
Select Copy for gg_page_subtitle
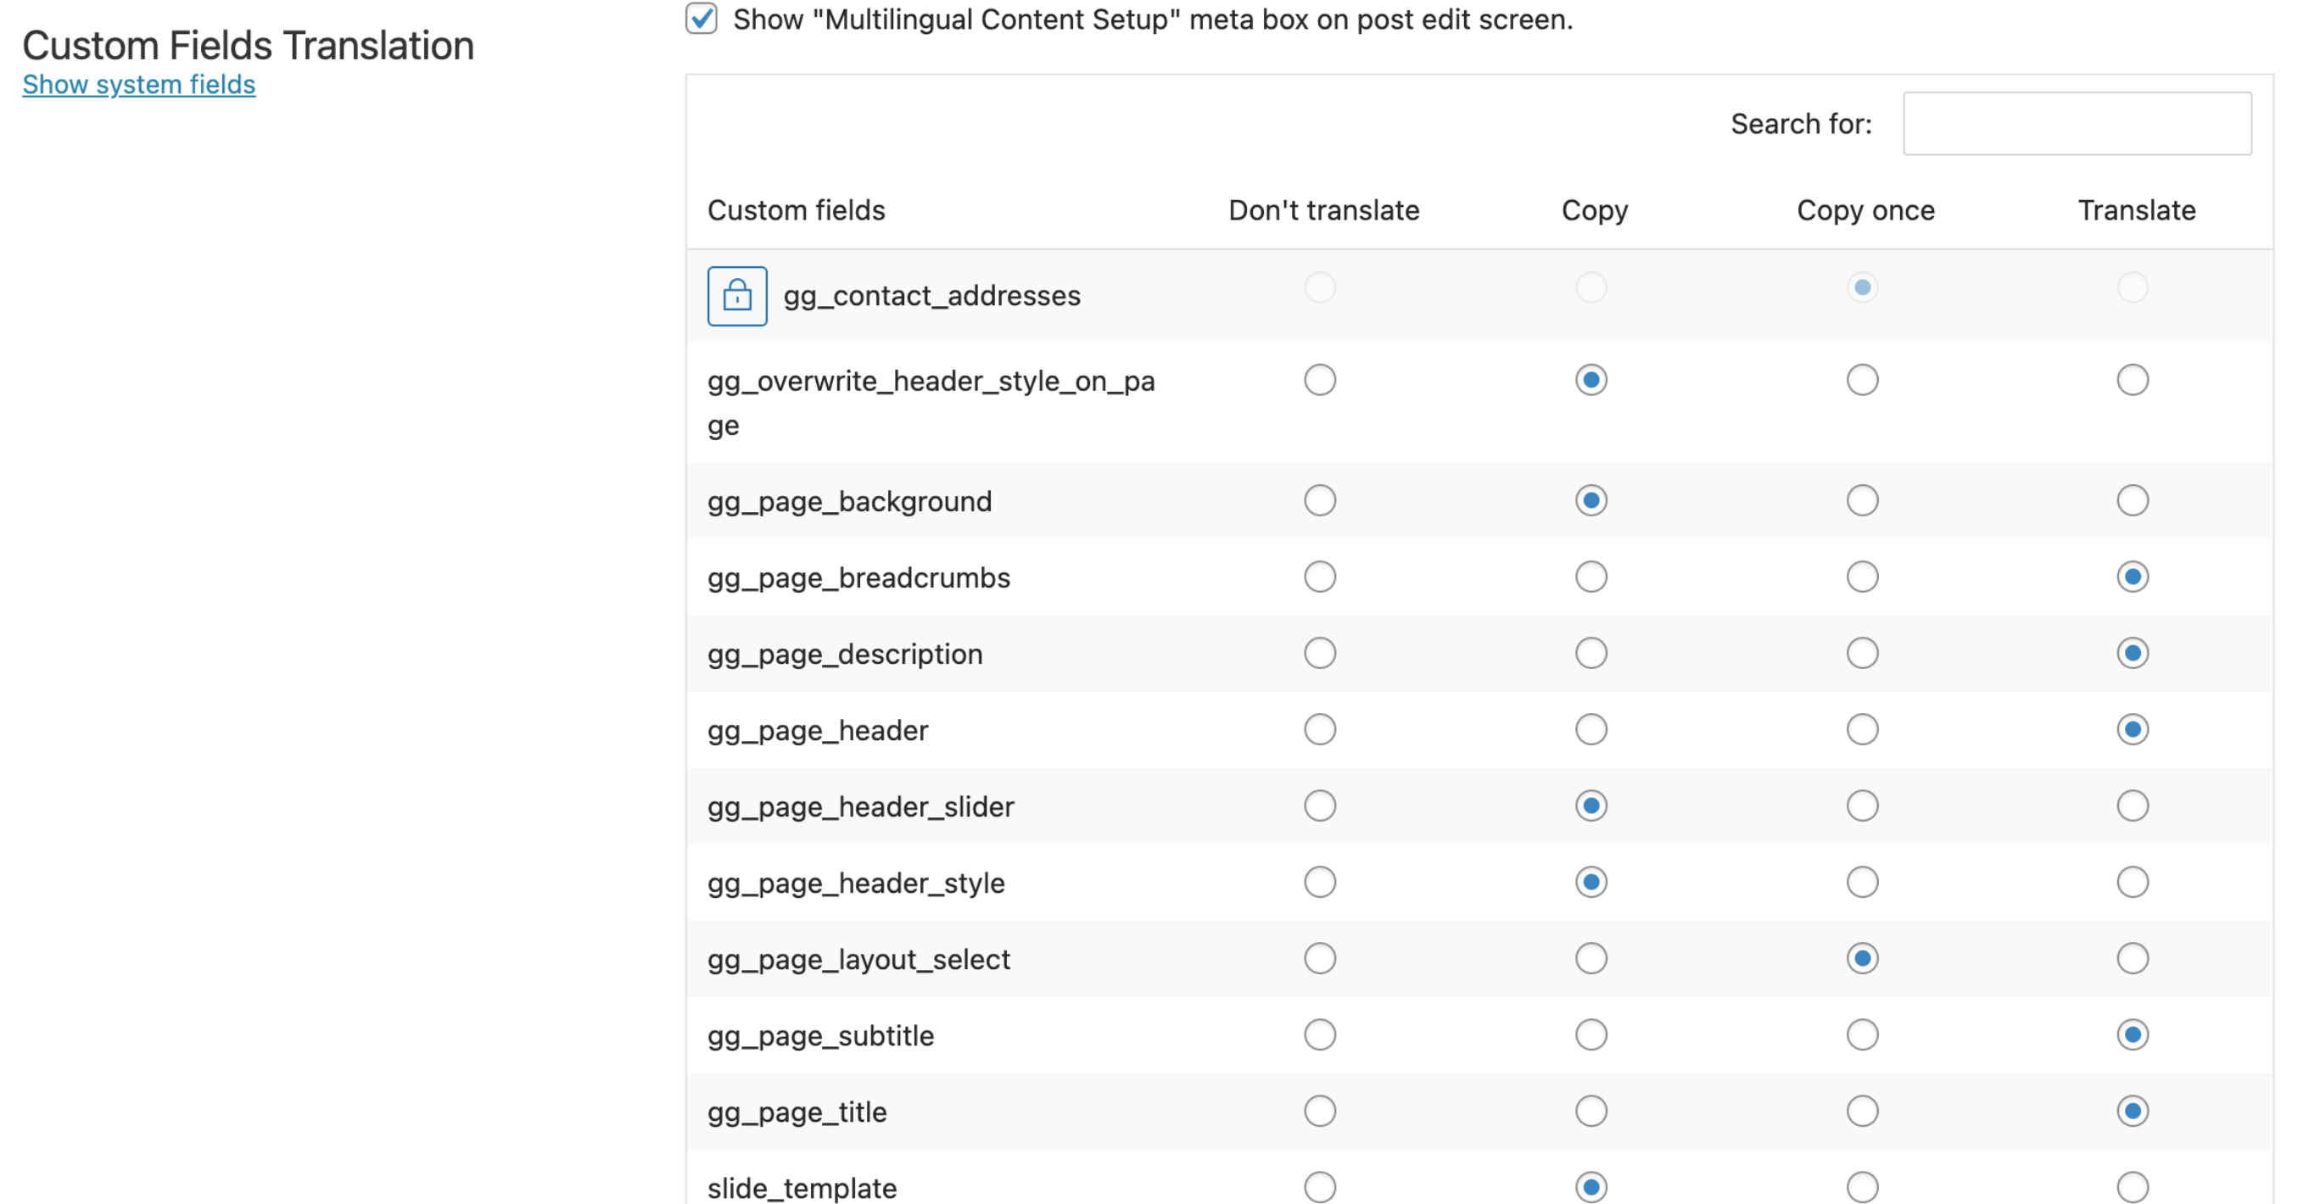[1591, 1034]
